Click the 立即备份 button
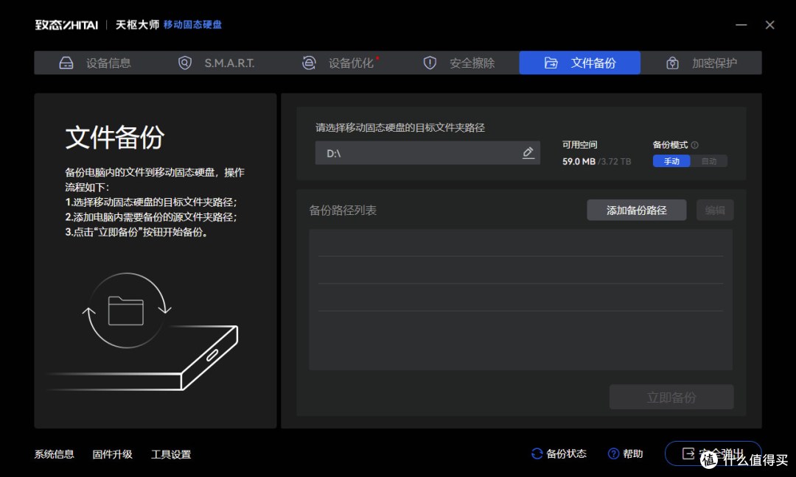The image size is (796, 477). click(x=671, y=397)
